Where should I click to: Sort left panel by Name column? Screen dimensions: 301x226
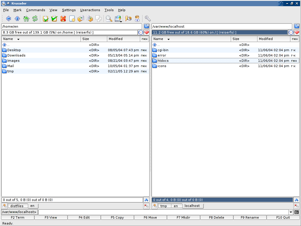pos(41,39)
